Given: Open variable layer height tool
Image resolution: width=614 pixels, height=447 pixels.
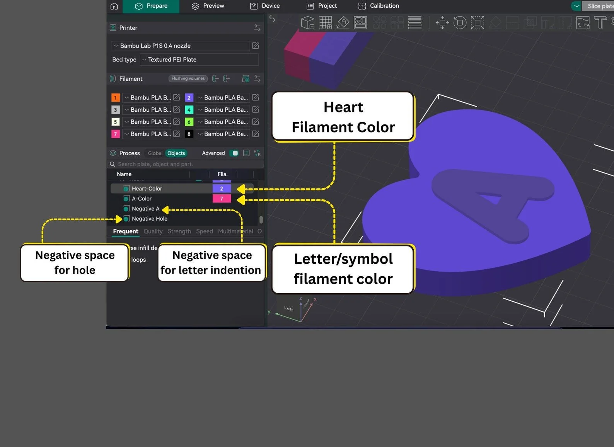Looking at the screenshot, I should [x=414, y=23].
